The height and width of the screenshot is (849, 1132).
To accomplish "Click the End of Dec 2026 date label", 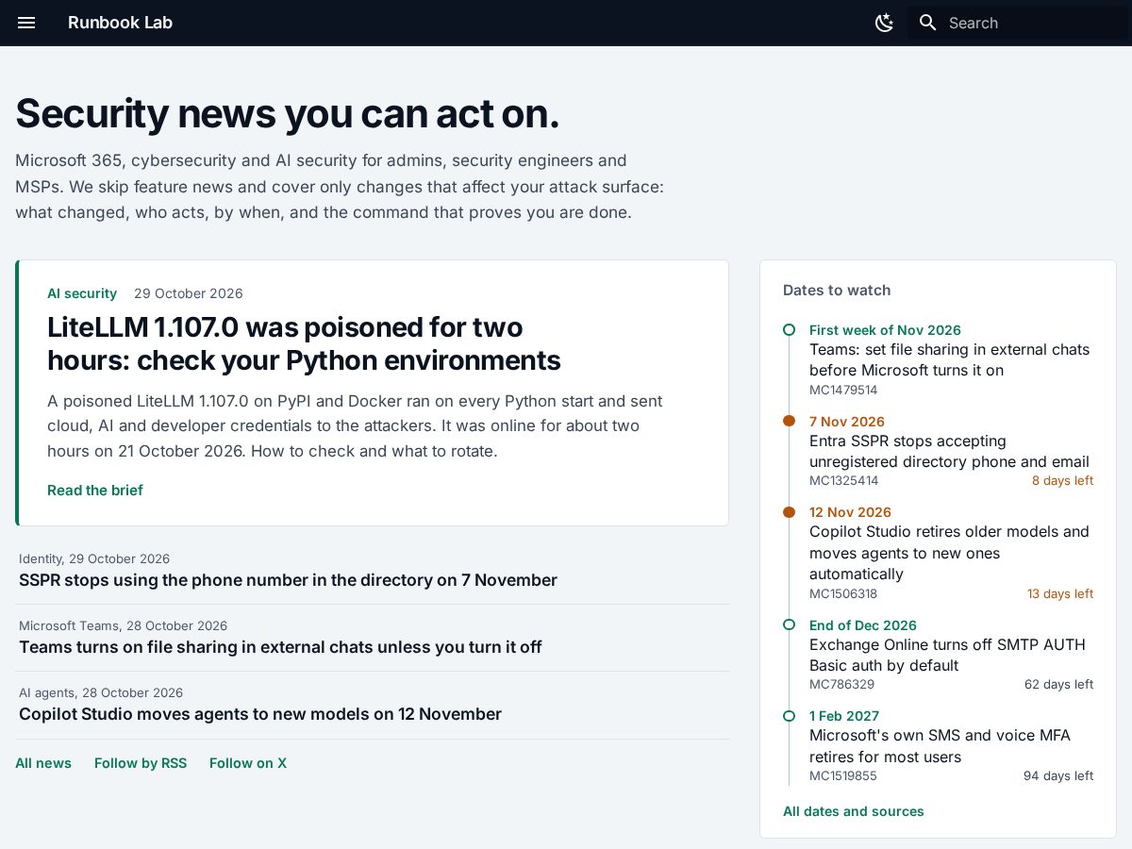I will (863, 625).
